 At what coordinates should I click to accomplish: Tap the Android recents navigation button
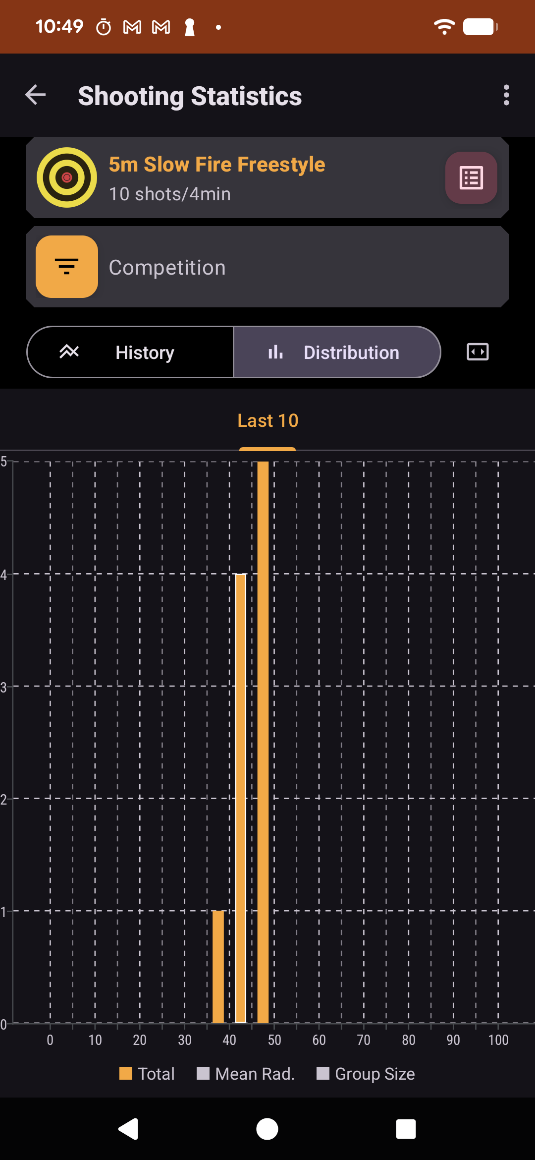coord(406,1129)
